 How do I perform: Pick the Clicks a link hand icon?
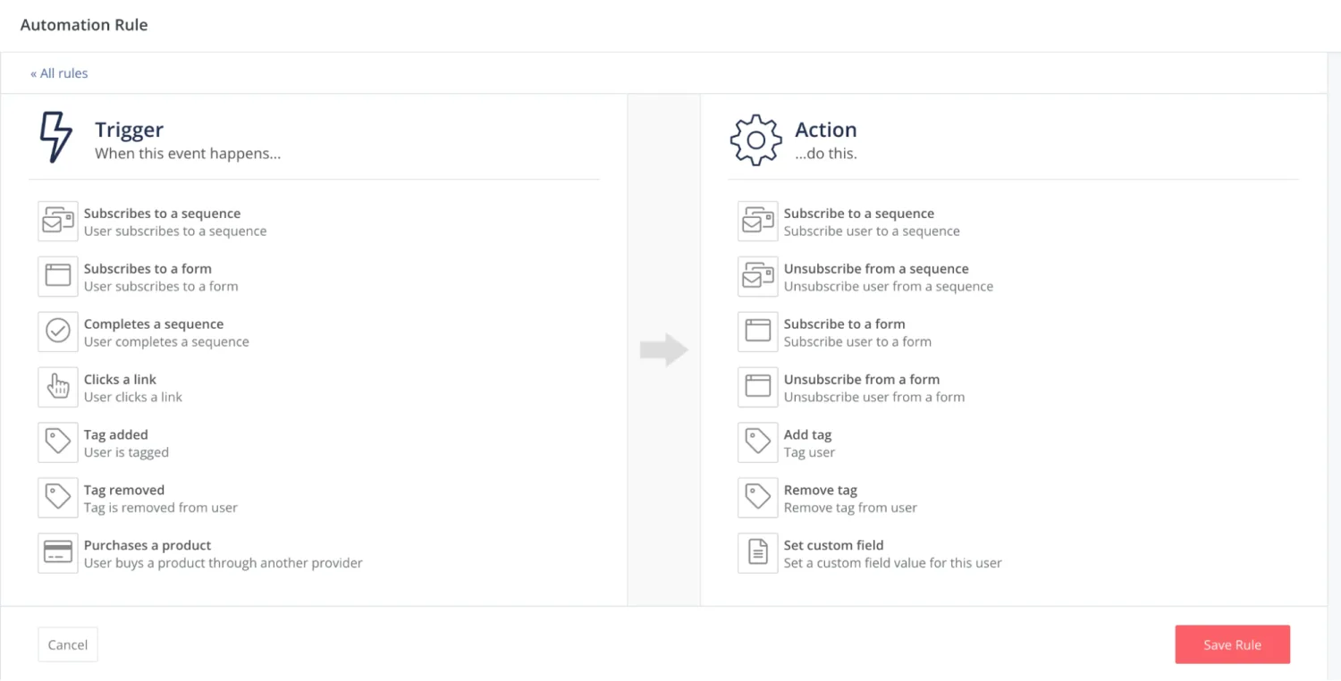(58, 387)
